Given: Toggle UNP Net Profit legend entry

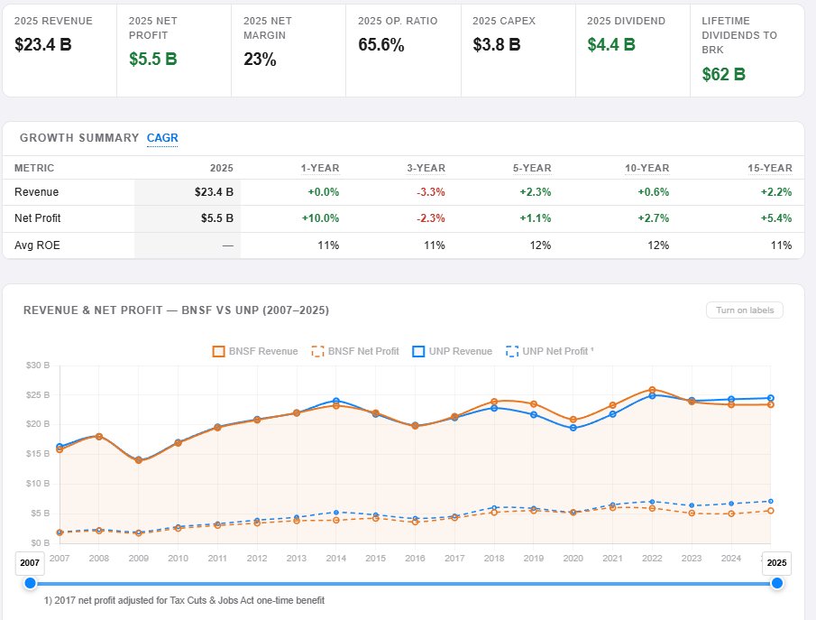Looking at the screenshot, I should click(549, 351).
